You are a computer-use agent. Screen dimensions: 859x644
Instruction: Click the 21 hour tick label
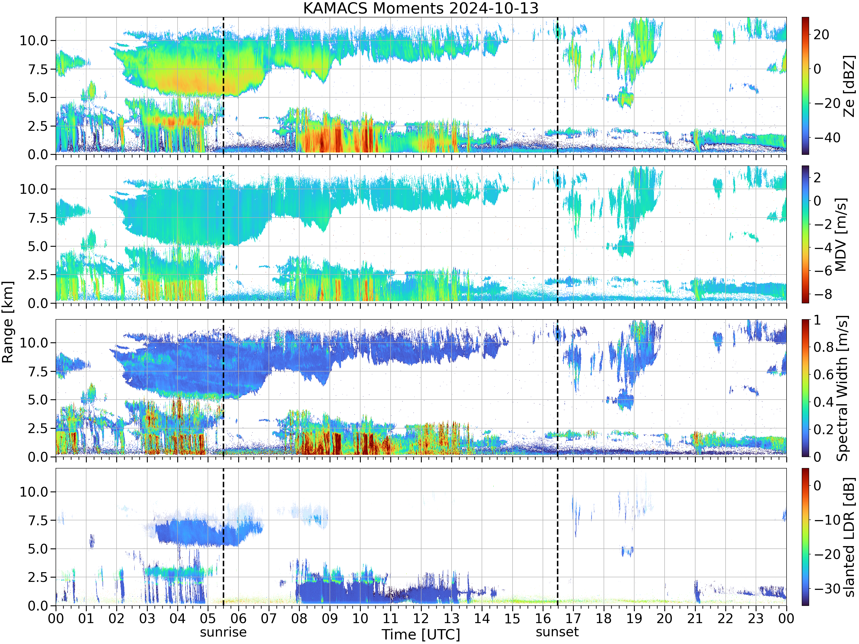(x=695, y=618)
